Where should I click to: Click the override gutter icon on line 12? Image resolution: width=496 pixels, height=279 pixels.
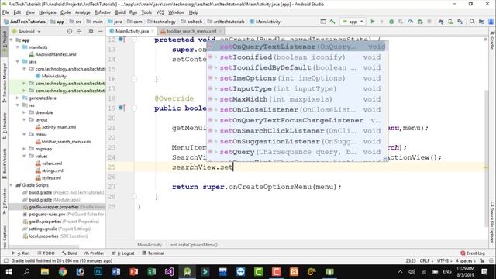coord(122,40)
